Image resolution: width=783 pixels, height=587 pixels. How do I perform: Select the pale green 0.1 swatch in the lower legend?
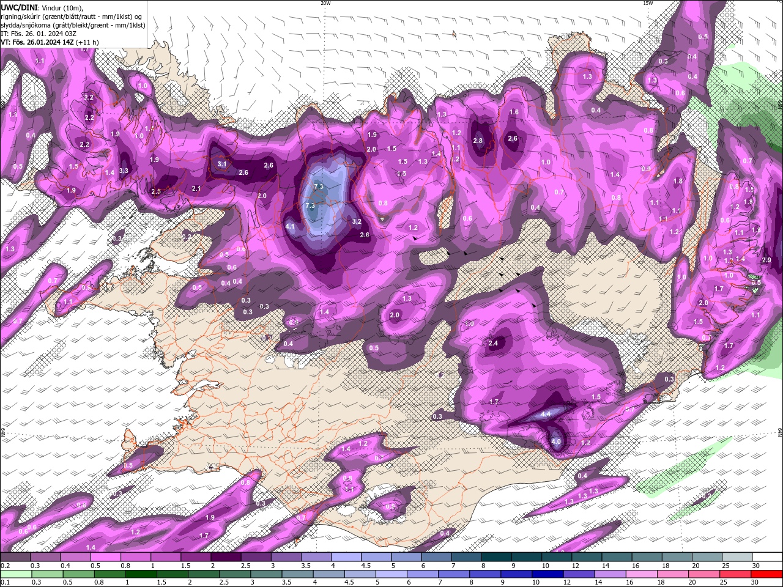coord(16,574)
